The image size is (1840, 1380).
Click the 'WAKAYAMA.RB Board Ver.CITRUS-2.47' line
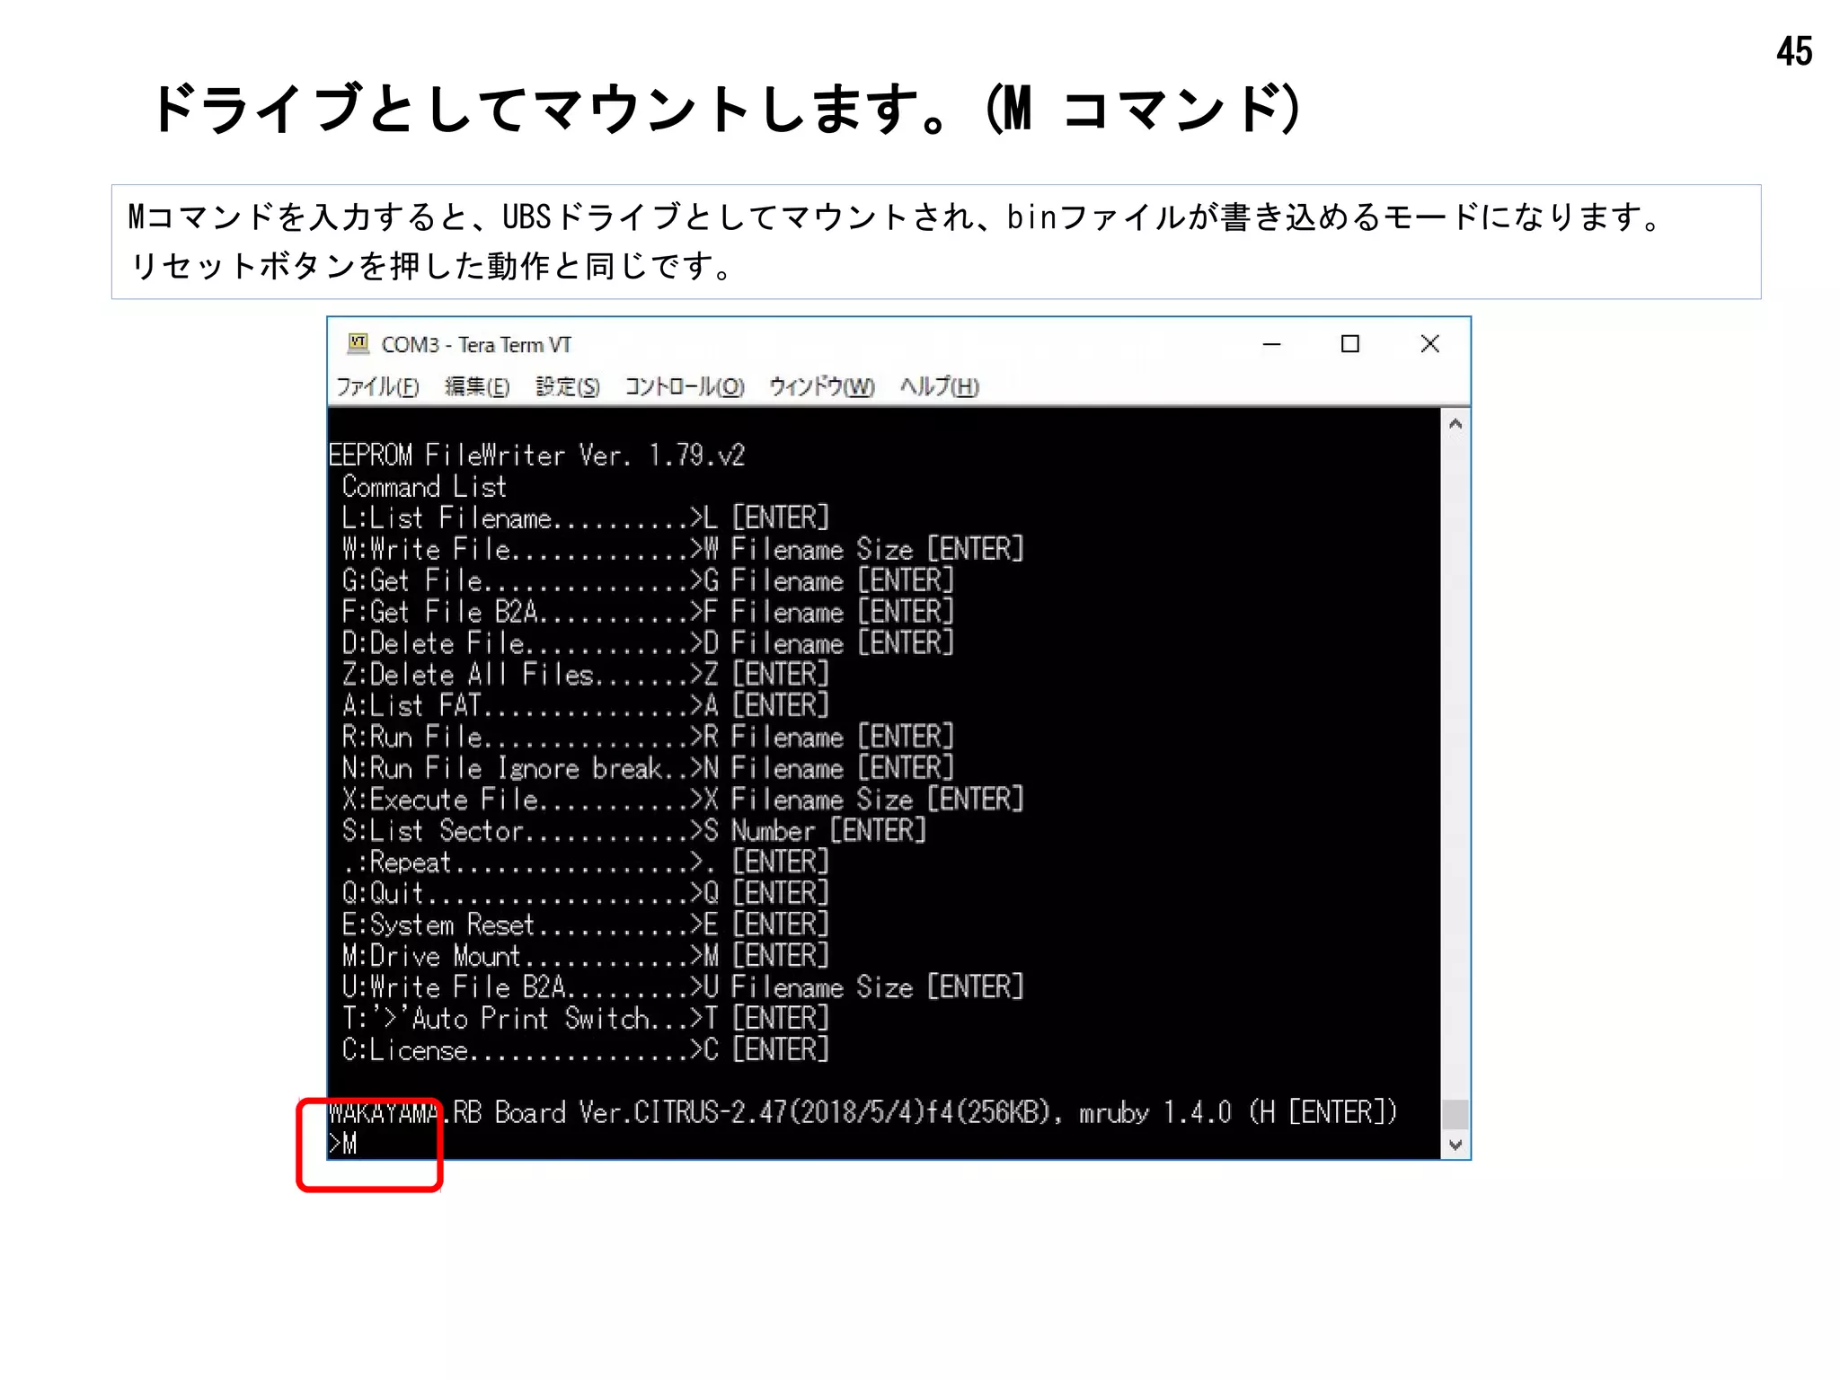(863, 1113)
